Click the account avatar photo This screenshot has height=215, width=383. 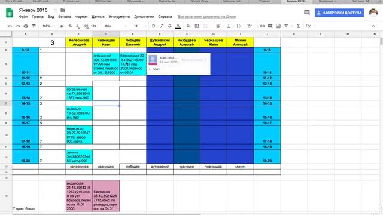(x=373, y=13)
